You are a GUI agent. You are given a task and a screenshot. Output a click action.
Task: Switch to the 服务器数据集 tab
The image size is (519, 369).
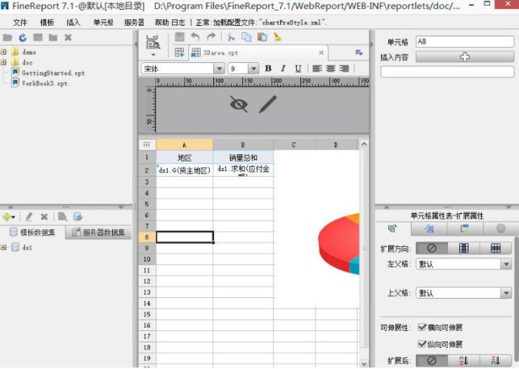click(x=98, y=233)
